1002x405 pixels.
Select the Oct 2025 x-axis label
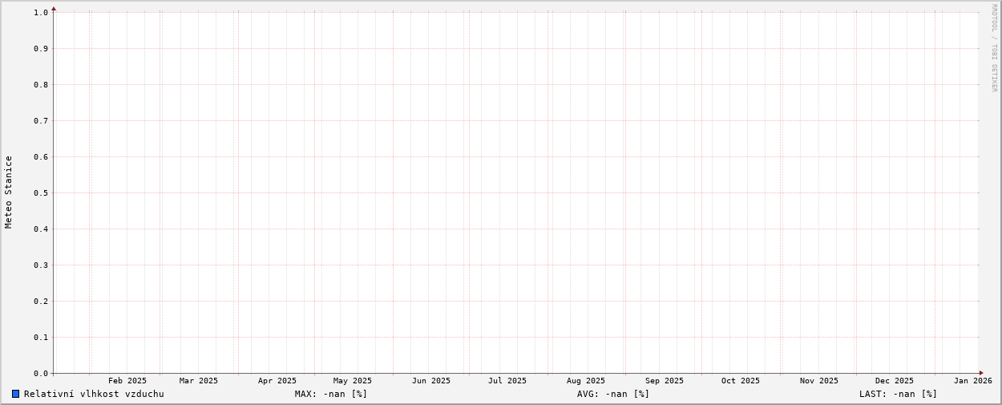point(741,381)
